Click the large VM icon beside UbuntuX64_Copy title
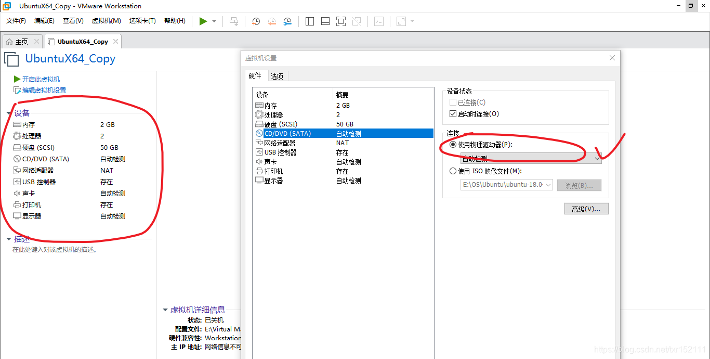710x359 pixels. click(12, 59)
